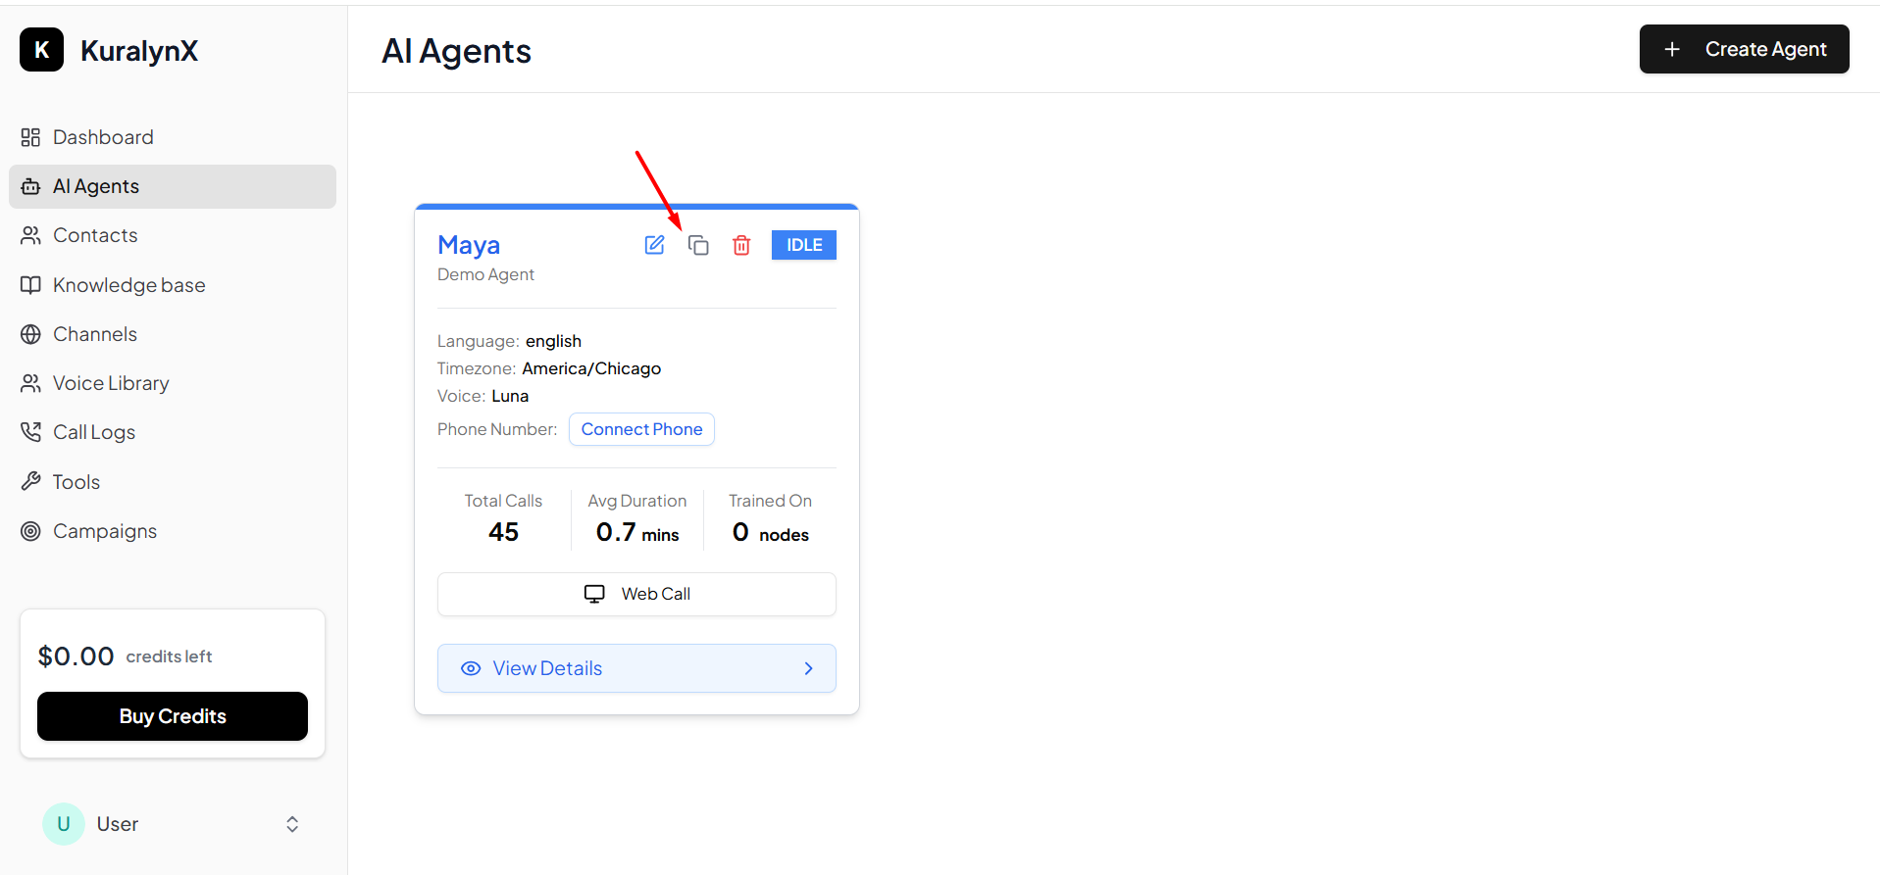
Task: Click the Tools wrench icon
Action: (x=30, y=481)
